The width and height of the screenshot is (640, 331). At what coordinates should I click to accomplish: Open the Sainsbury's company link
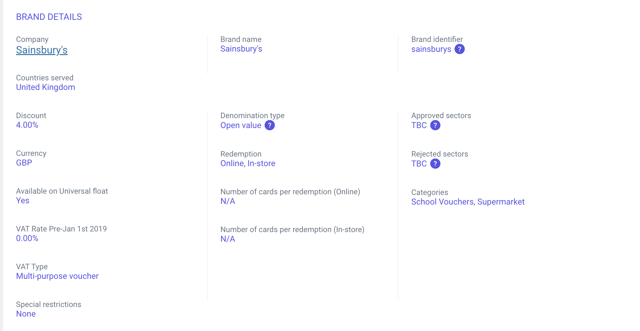[x=42, y=50]
